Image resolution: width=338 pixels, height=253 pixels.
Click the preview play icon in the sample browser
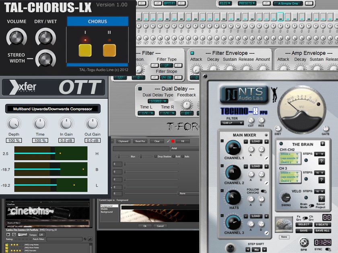coord(8,234)
